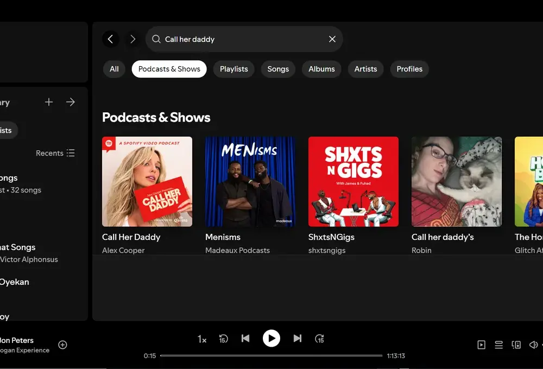543x369 pixels.
Task: Click the Madeaux Podcasts publisher text
Action: coord(237,250)
